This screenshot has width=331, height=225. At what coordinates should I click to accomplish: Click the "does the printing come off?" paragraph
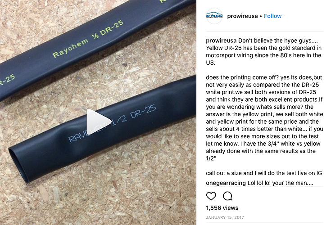point(264,118)
